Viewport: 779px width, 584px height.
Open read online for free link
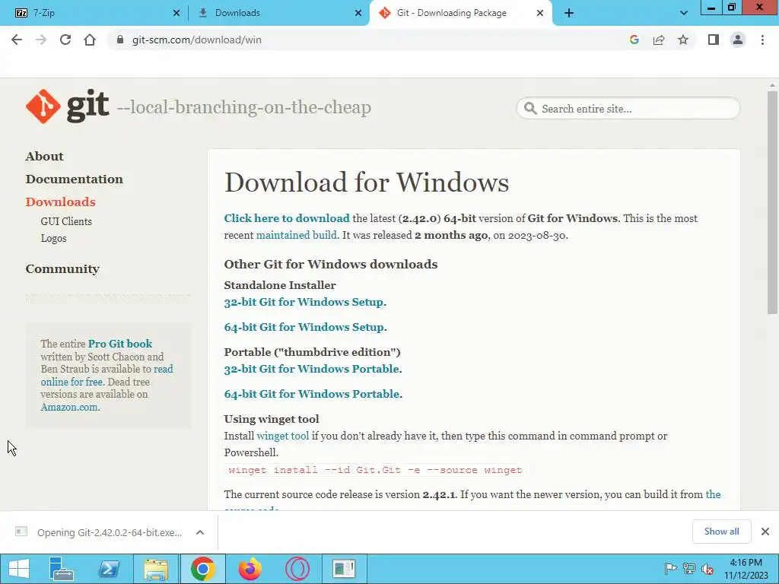[71, 382]
